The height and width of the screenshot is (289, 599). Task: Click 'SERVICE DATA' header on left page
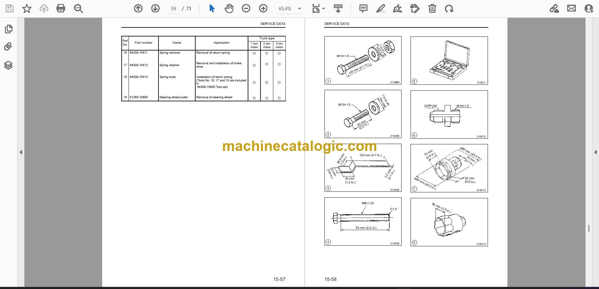click(x=273, y=24)
